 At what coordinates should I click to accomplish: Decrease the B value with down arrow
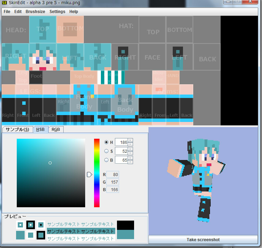pyautogui.click(x=130, y=162)
